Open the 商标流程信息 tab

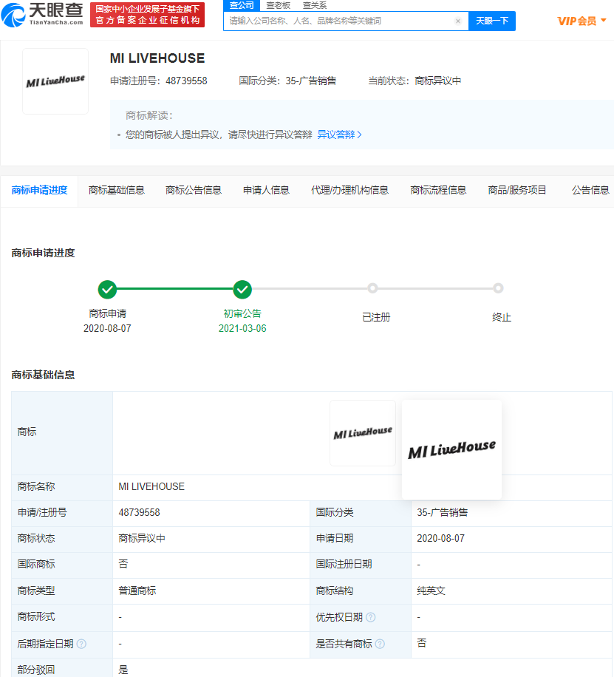point(438,191)
